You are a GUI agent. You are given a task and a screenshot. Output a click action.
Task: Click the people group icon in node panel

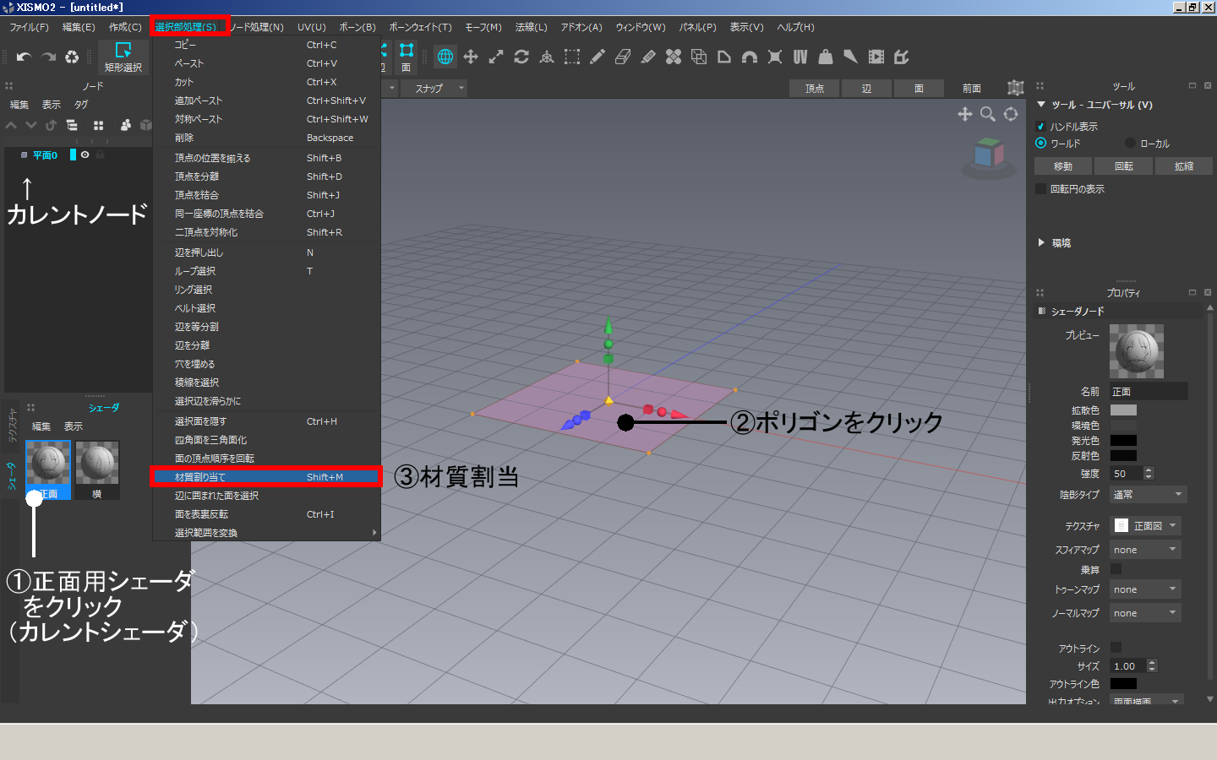coord(126,125)
